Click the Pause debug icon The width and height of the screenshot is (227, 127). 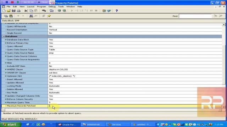91,11
